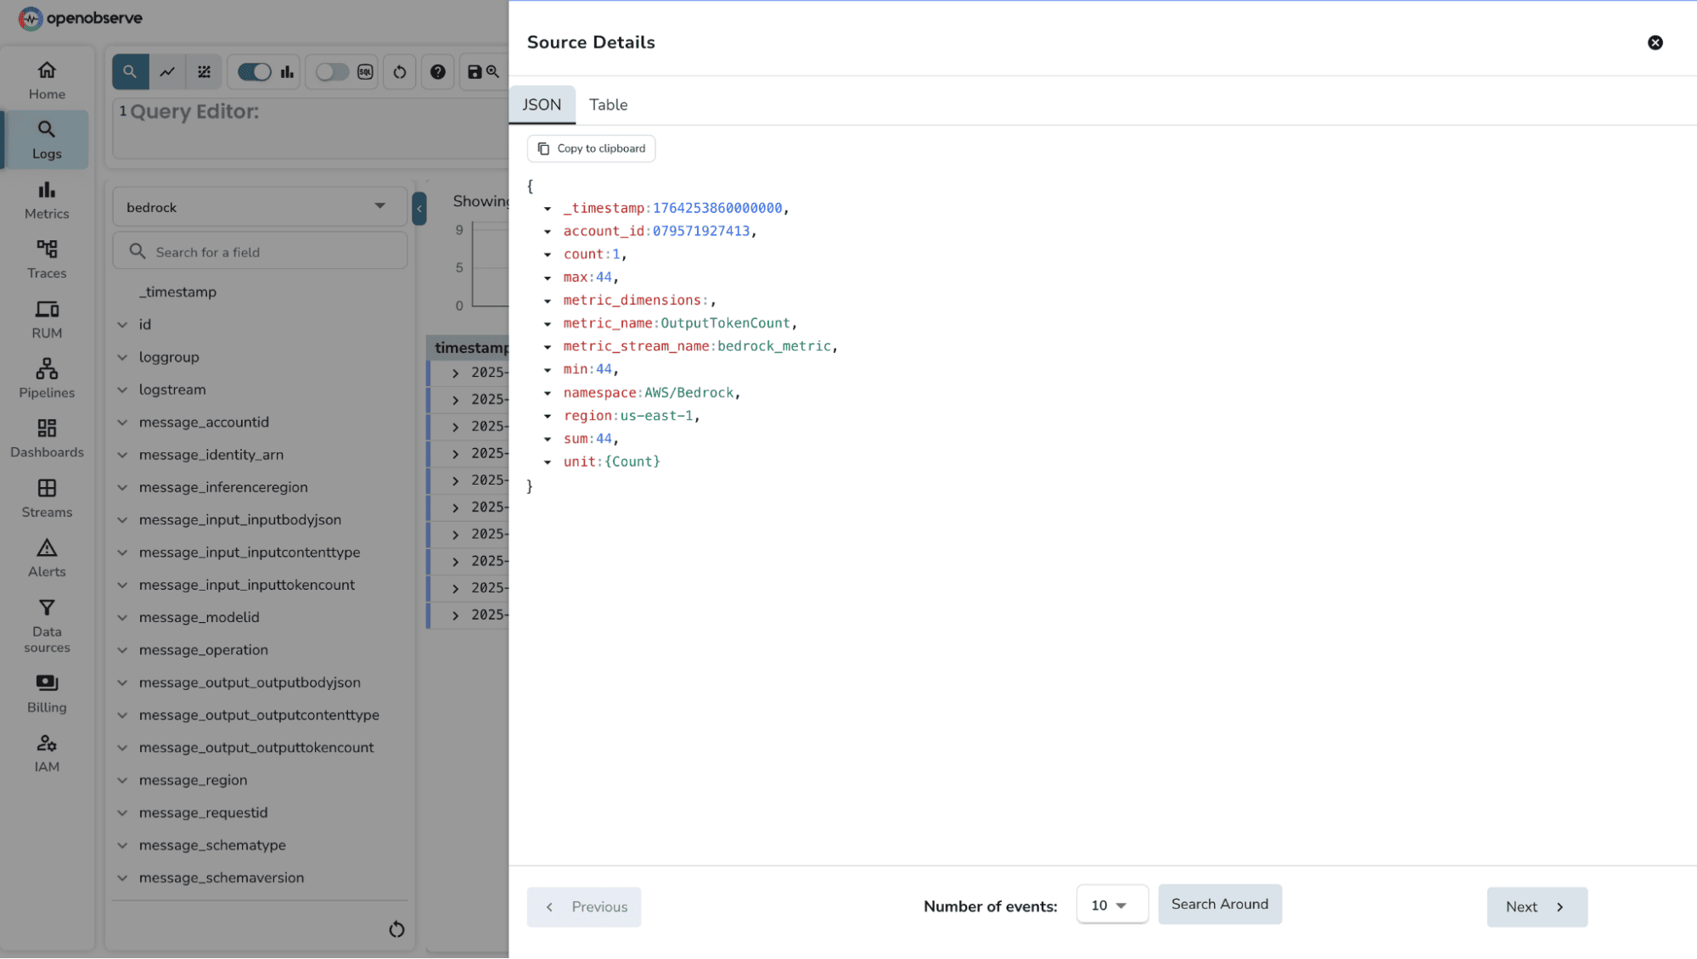Go to the Dashboards section
The image size is (1697, 959).
click(47, 438)
